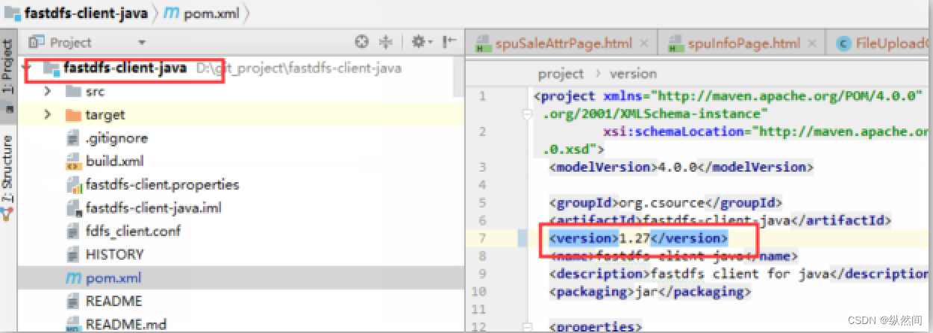Select fastdfs-client-java.iml file
933x333 pixels.
[153, 208]
